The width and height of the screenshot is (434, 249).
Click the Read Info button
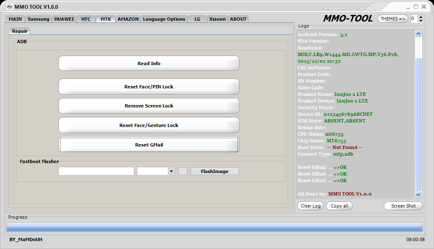pyautogui.click(x=149, y=63)
